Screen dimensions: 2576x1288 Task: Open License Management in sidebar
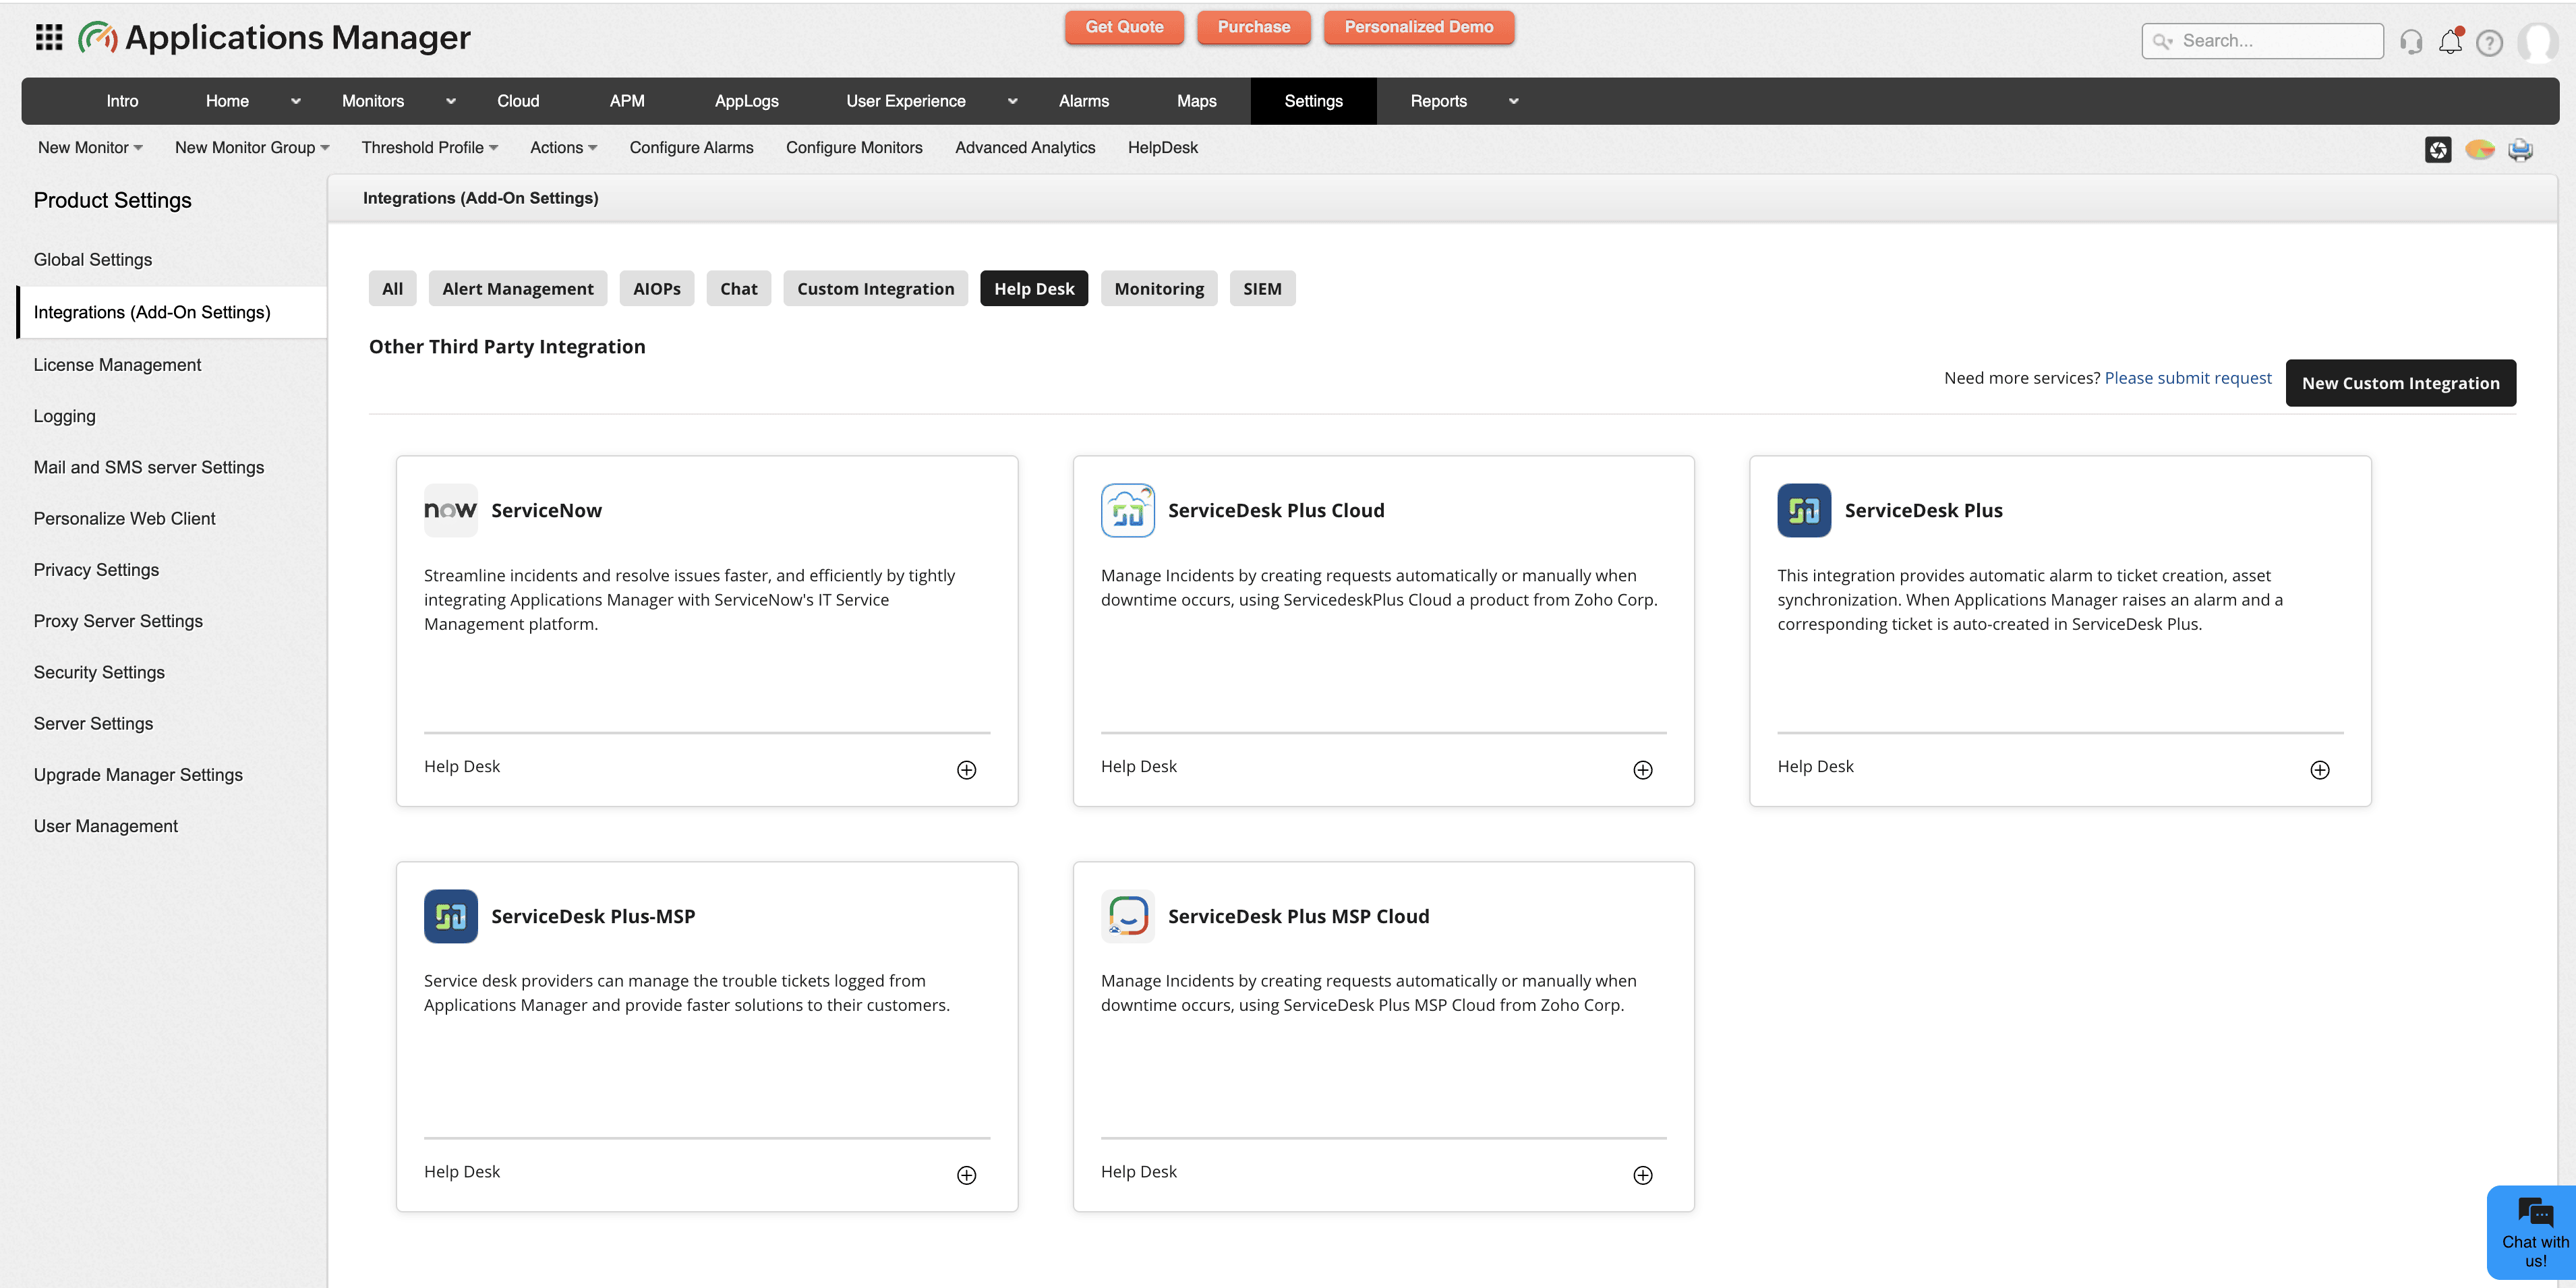tap(117, 365)
